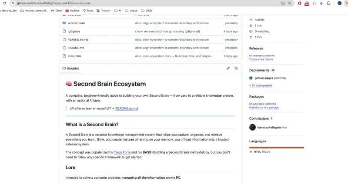Viewport: 348px width, 184px height.
Task: Click the Activity link in sidebar
Action: pyautogui.click(x=259, y=20)
